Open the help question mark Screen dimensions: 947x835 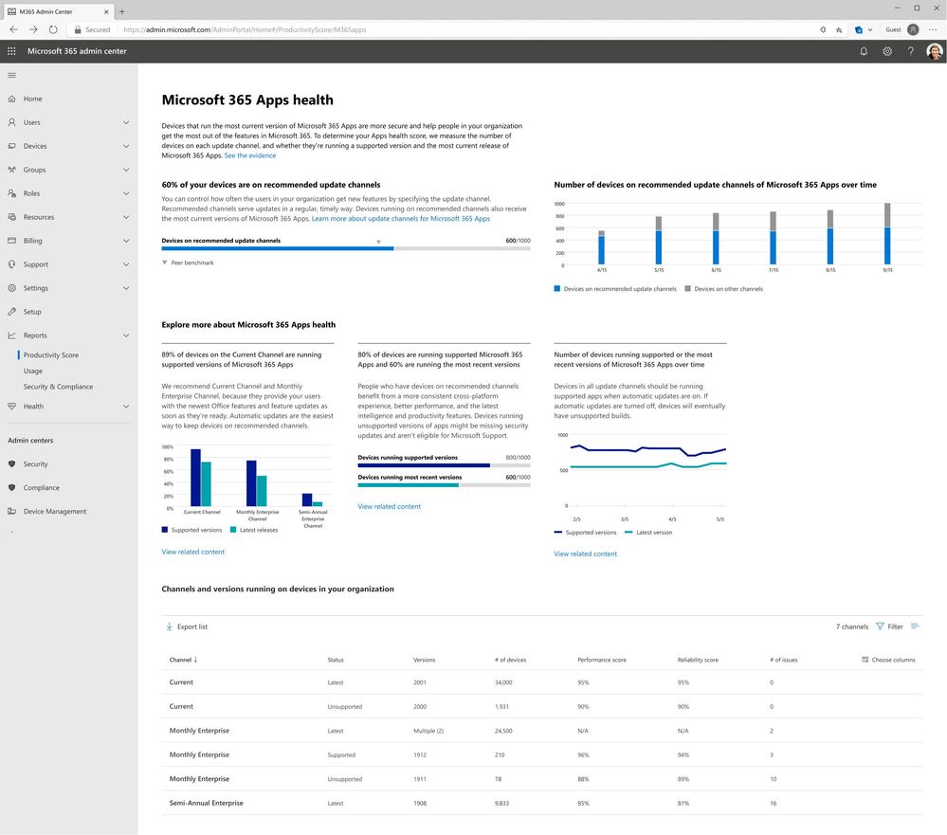911,51
